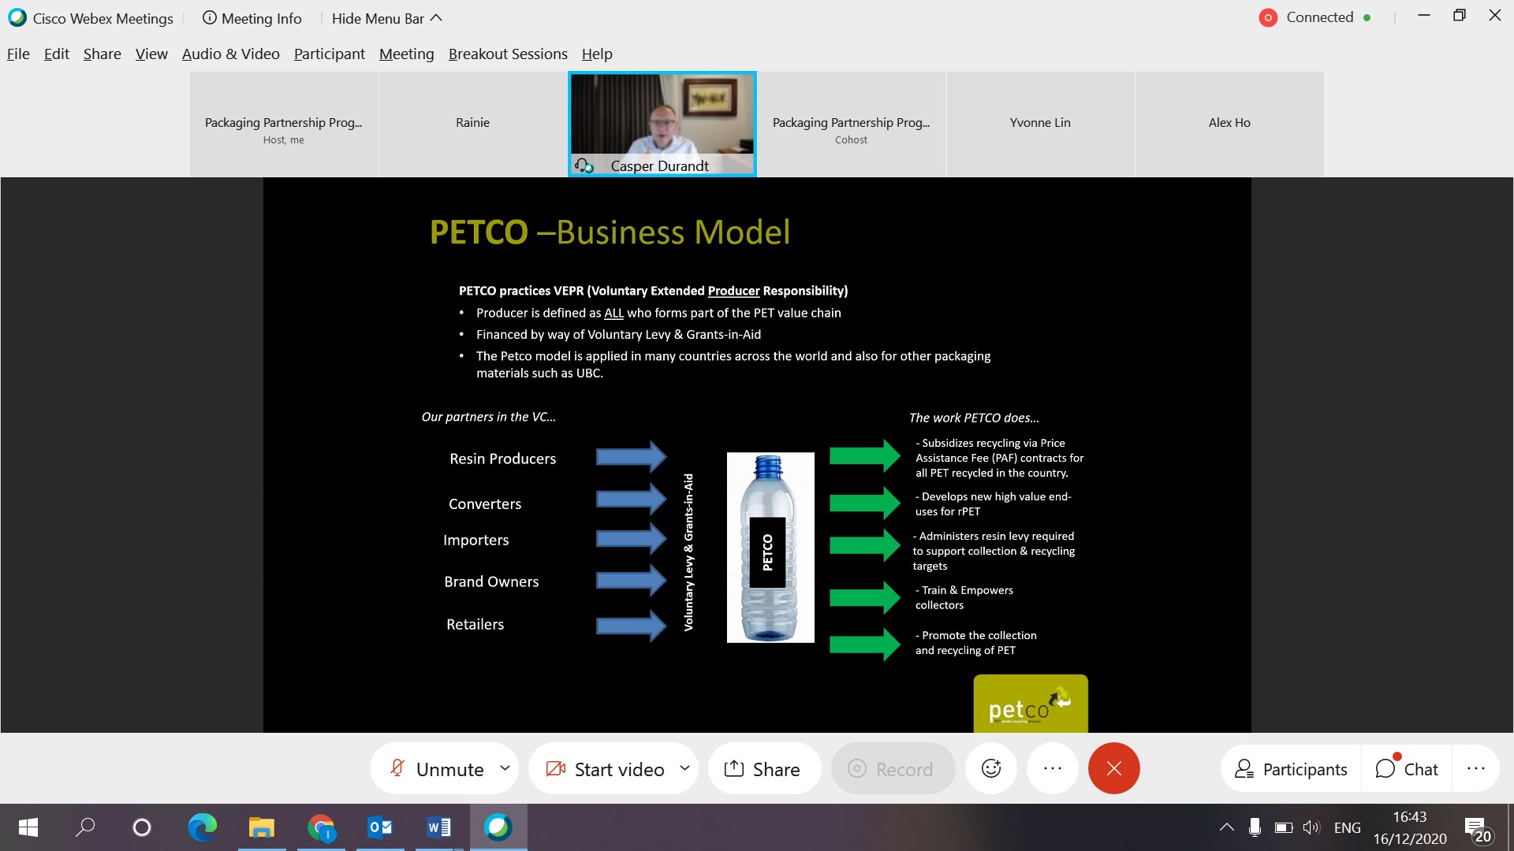
Task: Click the Share content button
Action: [763, 768]
